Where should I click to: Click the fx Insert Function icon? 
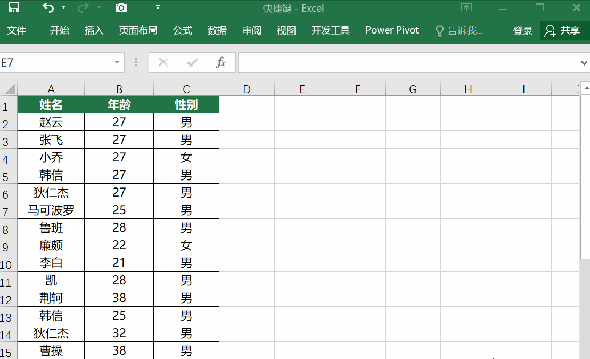click(x=221, y=62)
